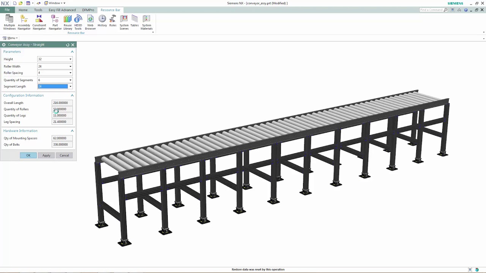Switch to the DFMPro tab
Image resolution: width=486 pixels, height=273 pixels.
point(88,10)
